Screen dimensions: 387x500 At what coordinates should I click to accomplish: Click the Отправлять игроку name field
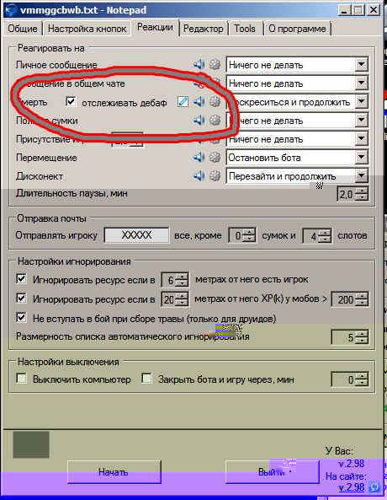pos(137,235)
